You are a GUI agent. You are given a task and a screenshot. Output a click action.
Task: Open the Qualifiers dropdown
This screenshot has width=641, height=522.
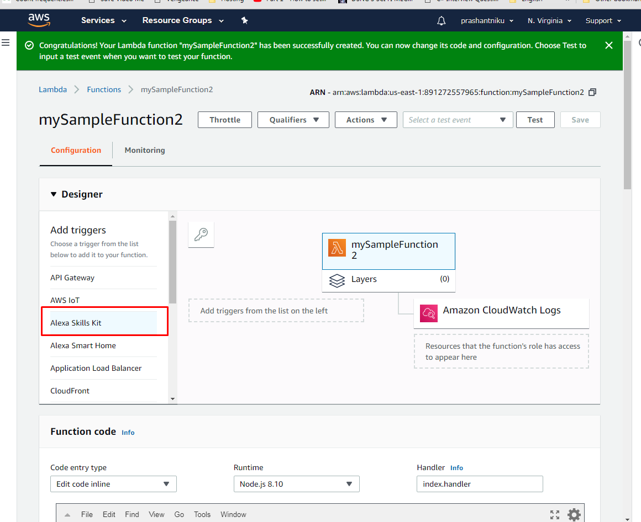[x=293, y=120]
